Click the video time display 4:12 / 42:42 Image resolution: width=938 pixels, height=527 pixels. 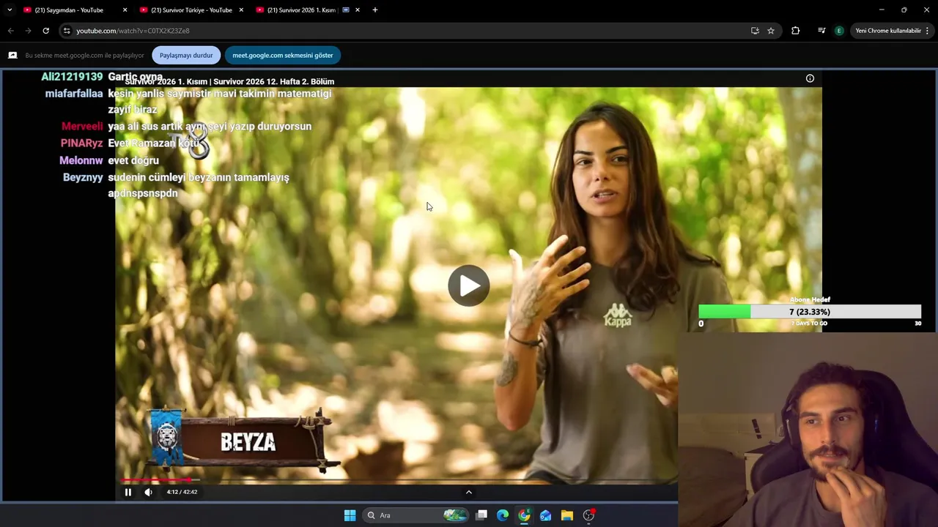tap(182, 492)
